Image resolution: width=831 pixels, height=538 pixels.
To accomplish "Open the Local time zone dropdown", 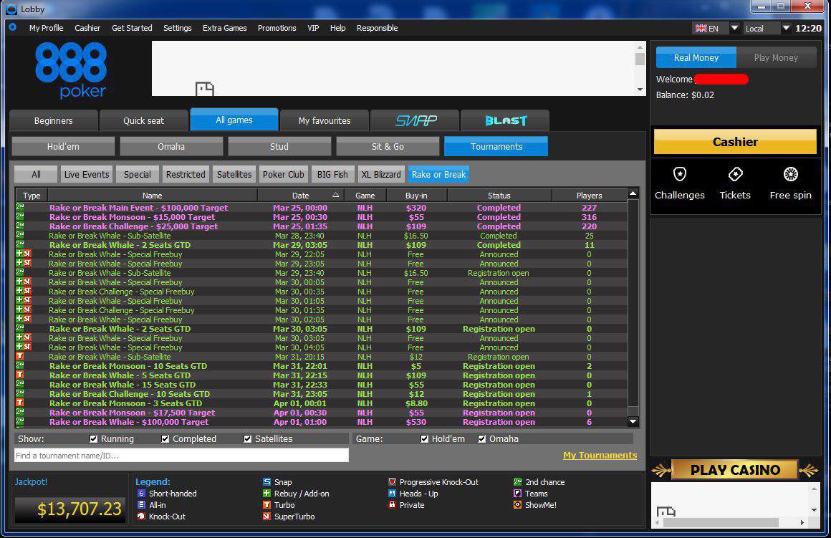I will (786, 28).
